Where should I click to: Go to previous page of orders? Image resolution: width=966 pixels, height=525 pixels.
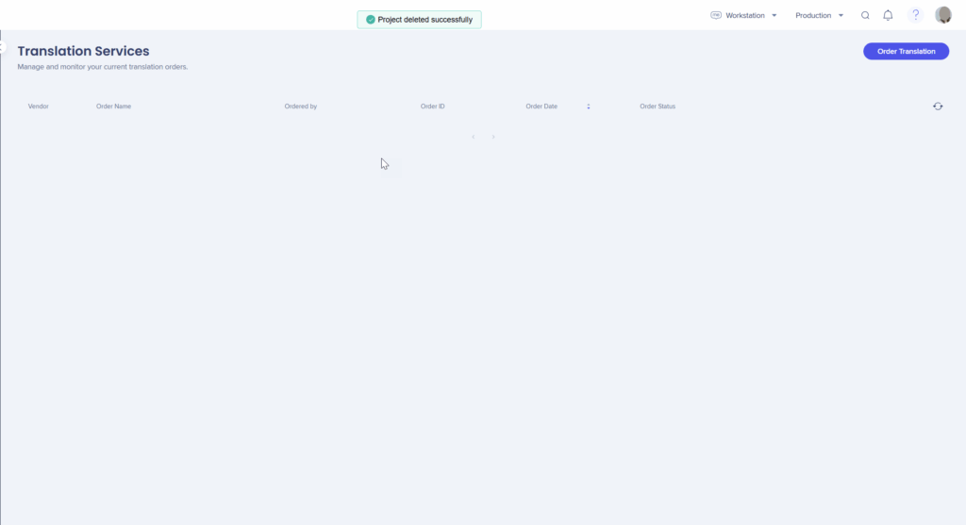(474, 137)
